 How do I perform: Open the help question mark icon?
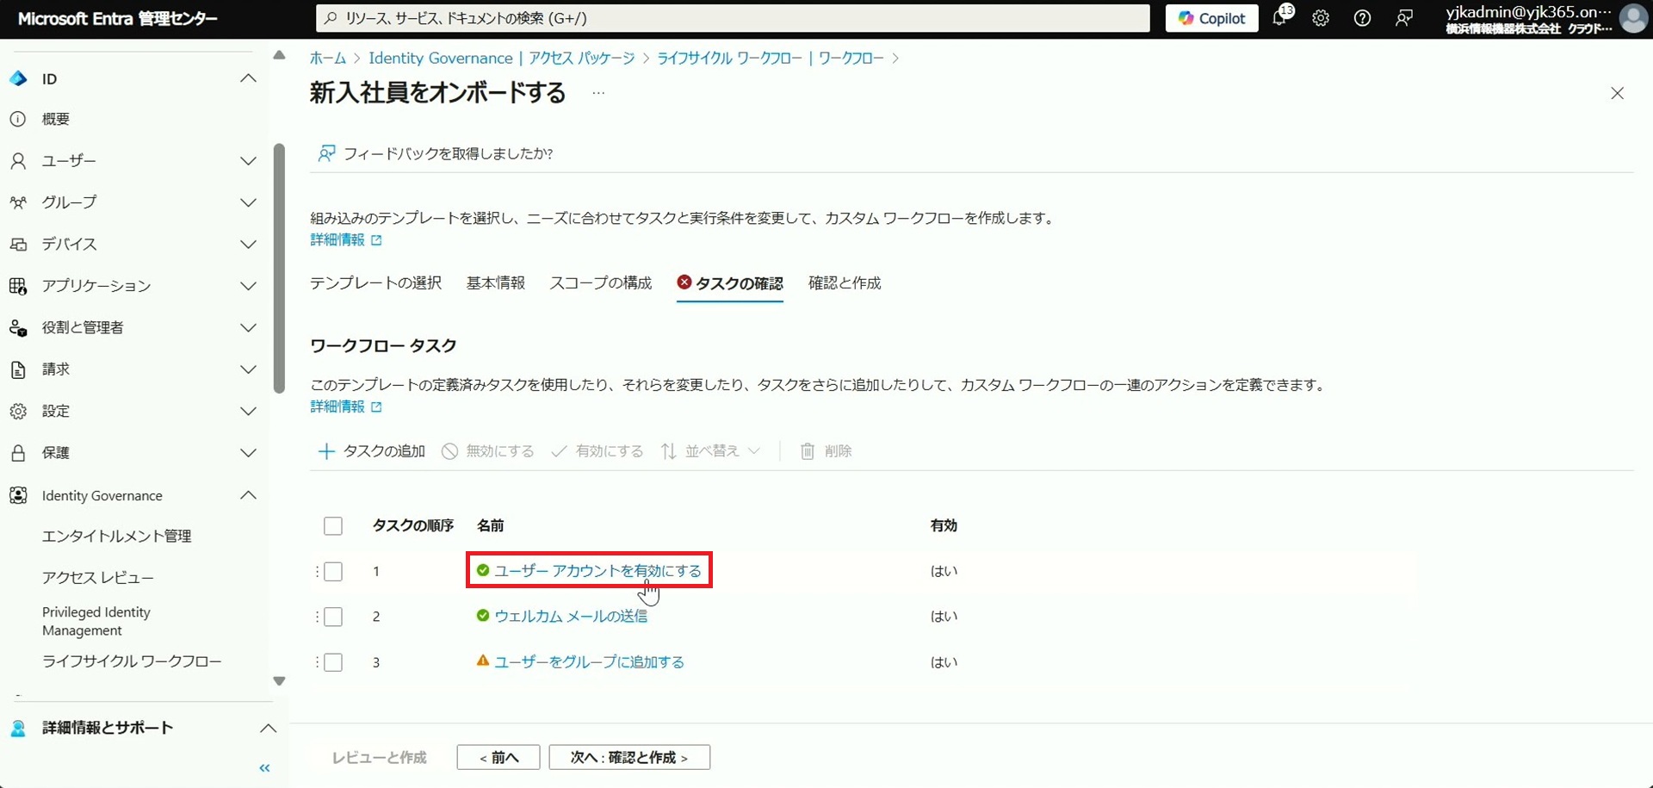click(1362, 18)
